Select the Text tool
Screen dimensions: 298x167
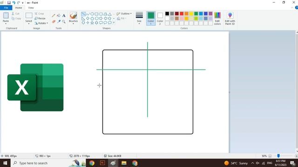click(x=64, y=15)
